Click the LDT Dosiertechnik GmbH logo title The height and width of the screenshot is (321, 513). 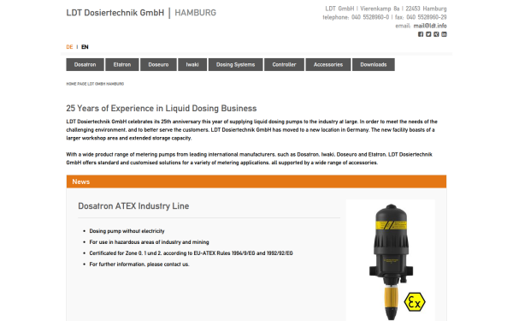pos(115,13)
